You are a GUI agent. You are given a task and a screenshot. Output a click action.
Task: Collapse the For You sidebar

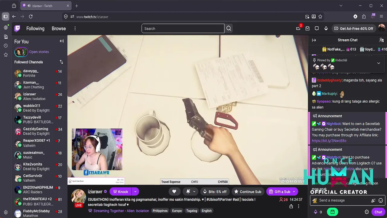pyautogui.click(x=62, y=41)
